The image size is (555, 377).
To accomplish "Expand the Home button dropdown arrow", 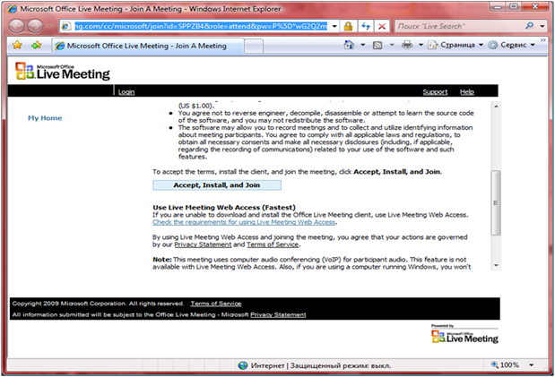I will tap(363, 45).
